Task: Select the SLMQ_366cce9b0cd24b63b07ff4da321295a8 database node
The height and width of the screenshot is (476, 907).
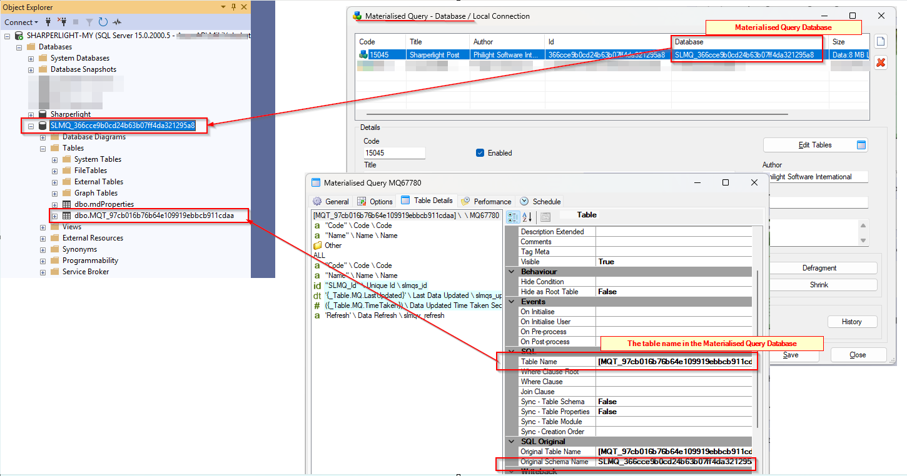Action: [122, 126]
